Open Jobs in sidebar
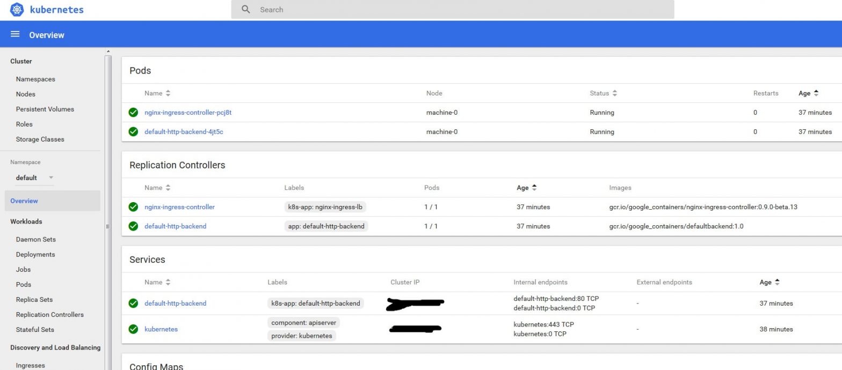The image size is (842, 370). click(23, 269)
